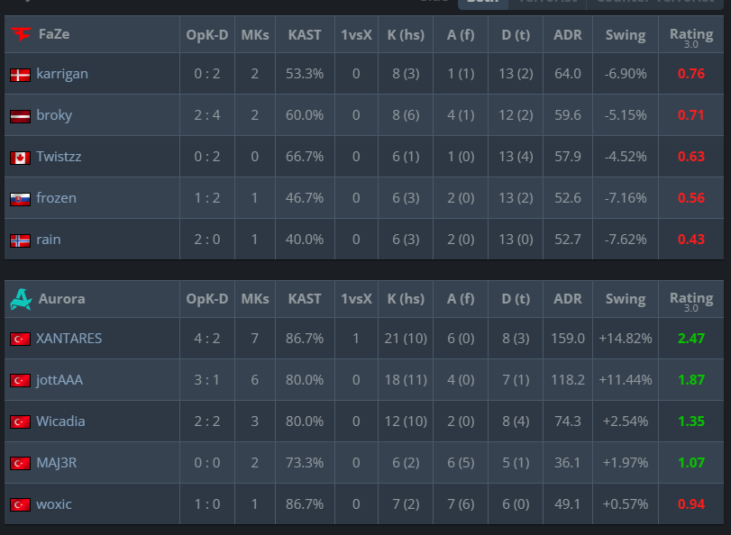Open the Aurora team link
Image resolution: width=731 pixels, height=535 pixels.
(62, 299)
